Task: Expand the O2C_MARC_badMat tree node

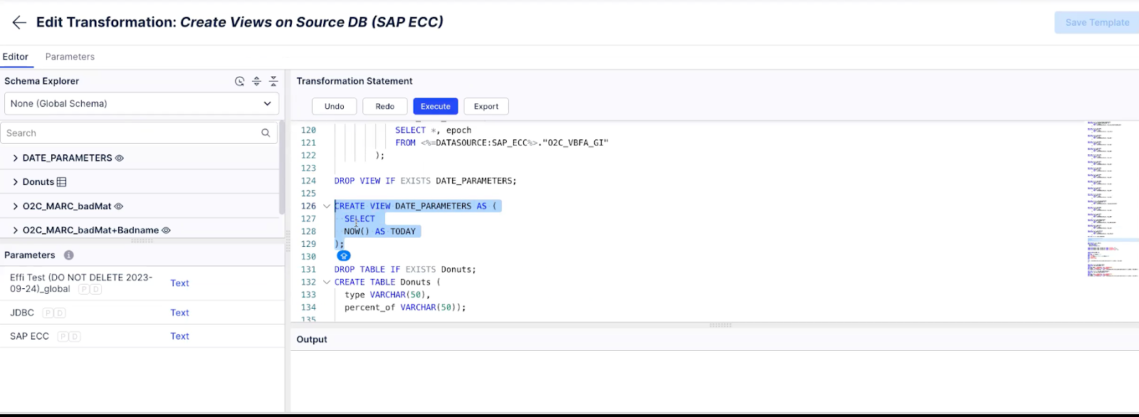Action: (16, 206)
